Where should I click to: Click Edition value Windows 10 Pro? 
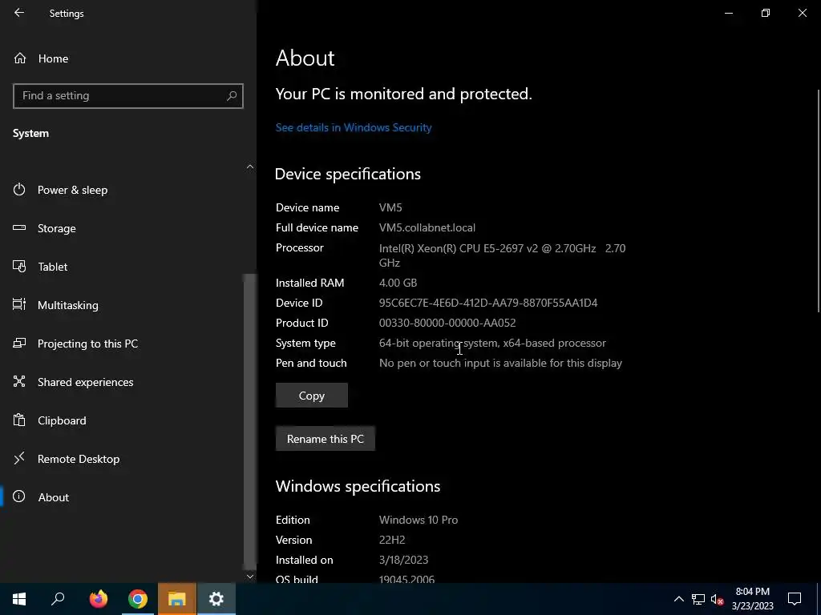(419, 520)
